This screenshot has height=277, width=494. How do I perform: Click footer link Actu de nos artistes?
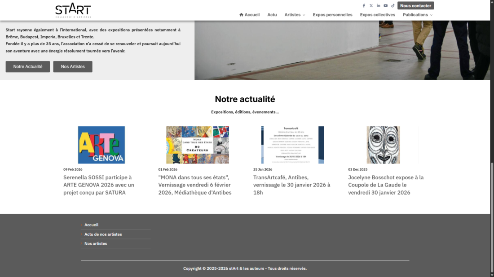click(103, 234)
